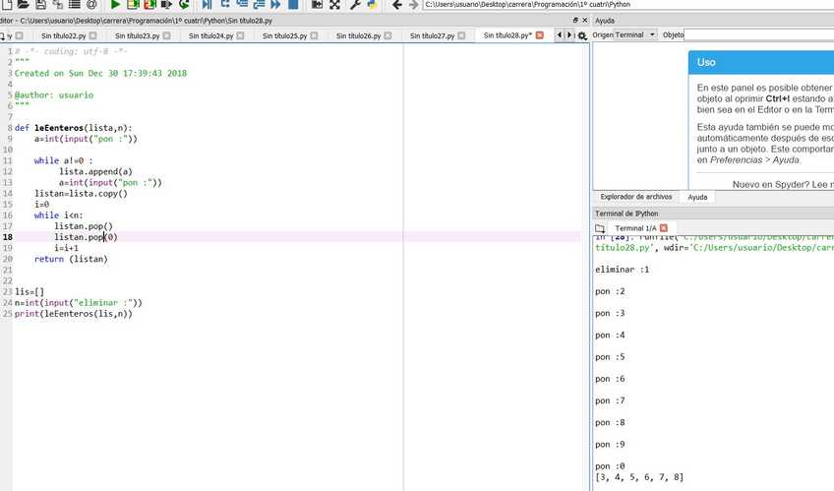Open Preferences with the wrench icon
The image size is (834, 491).
pos(355,5)
